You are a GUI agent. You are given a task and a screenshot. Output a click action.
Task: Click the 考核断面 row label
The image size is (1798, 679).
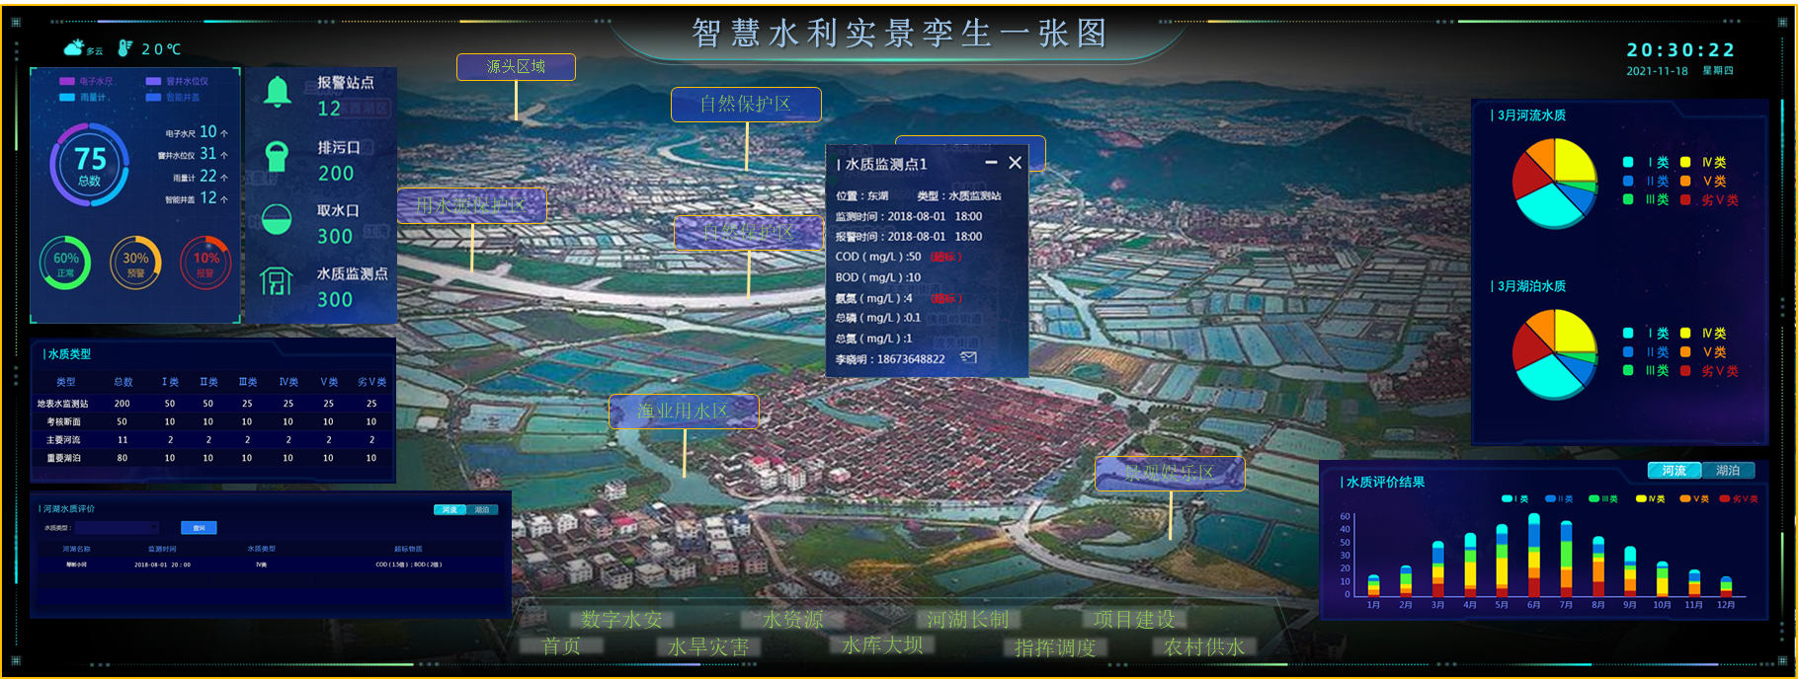(63, 421)
